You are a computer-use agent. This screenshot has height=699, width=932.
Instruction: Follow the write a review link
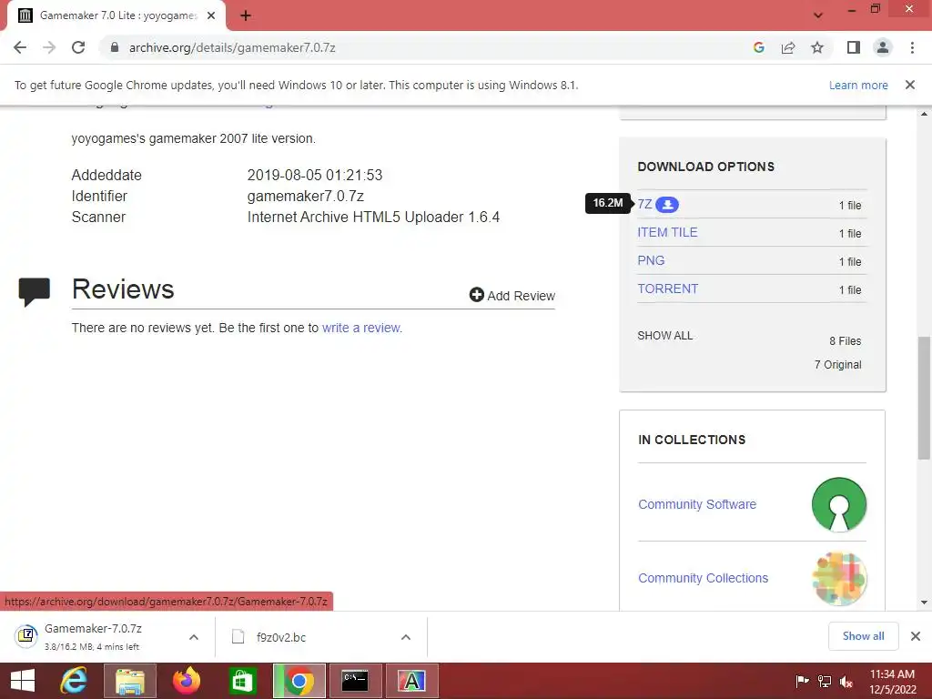362,328
